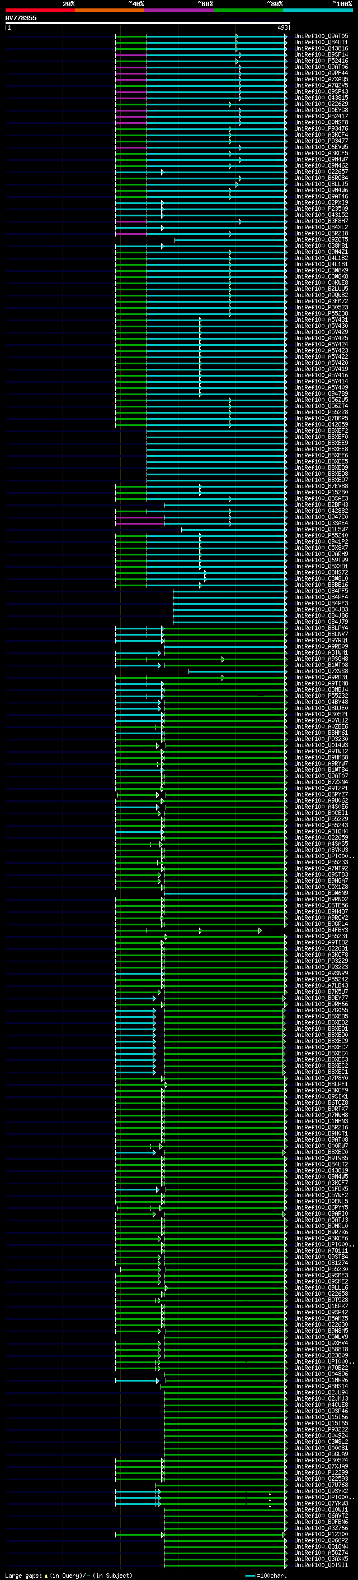Open hit UniRef100_Q9AT05
The image size is (358, 1580).
321,36
